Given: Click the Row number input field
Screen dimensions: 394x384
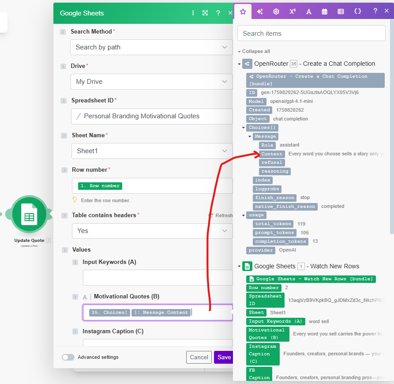Looking at the screenshot, I should pyautogui.click(x=152, y=186).
